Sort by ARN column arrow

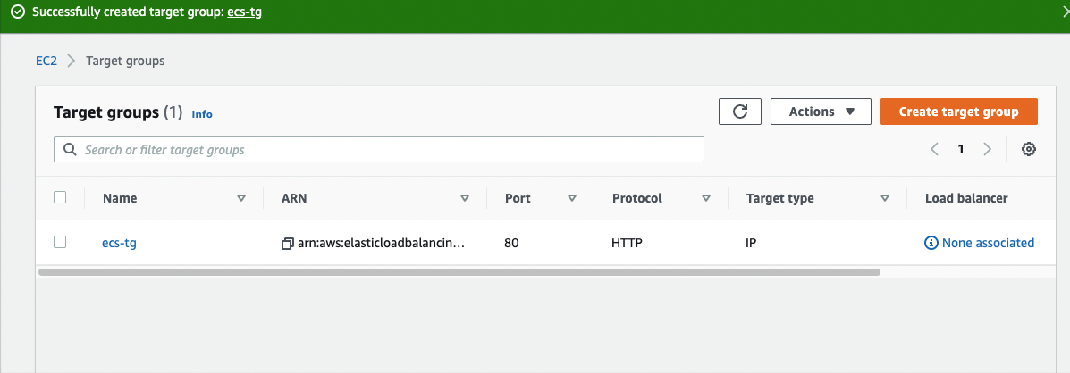click(x=465, y=198)
